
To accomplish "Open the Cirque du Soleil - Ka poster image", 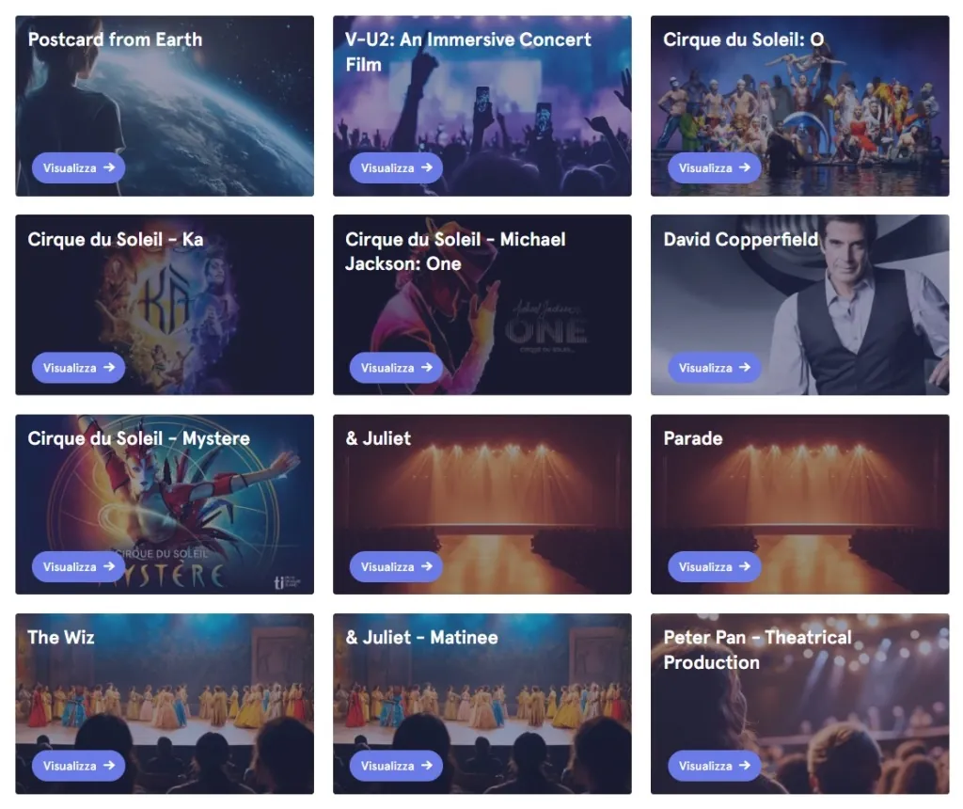I will [x=165, y=305].
